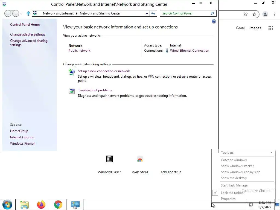
Task: Click Add shortcut on Chrome new tab
Action: coord(171,172)
